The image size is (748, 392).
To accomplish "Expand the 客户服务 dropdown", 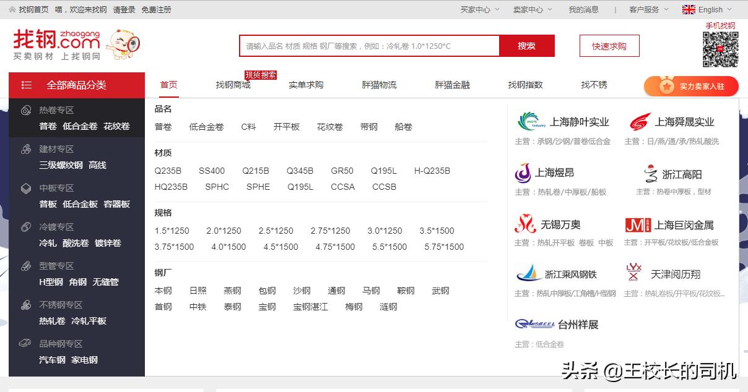I will [x=648, y=9].
